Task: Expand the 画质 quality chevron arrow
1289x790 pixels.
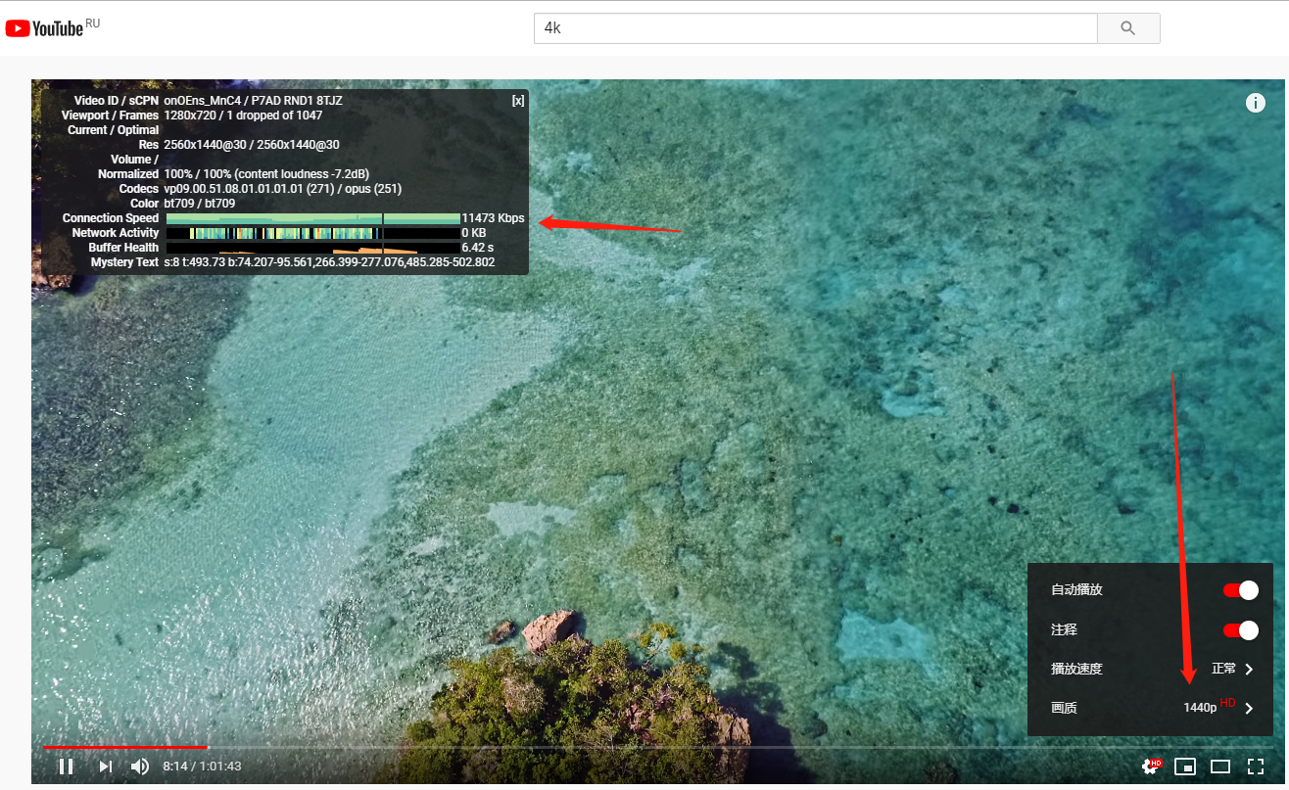Action: pos(1249,709)
